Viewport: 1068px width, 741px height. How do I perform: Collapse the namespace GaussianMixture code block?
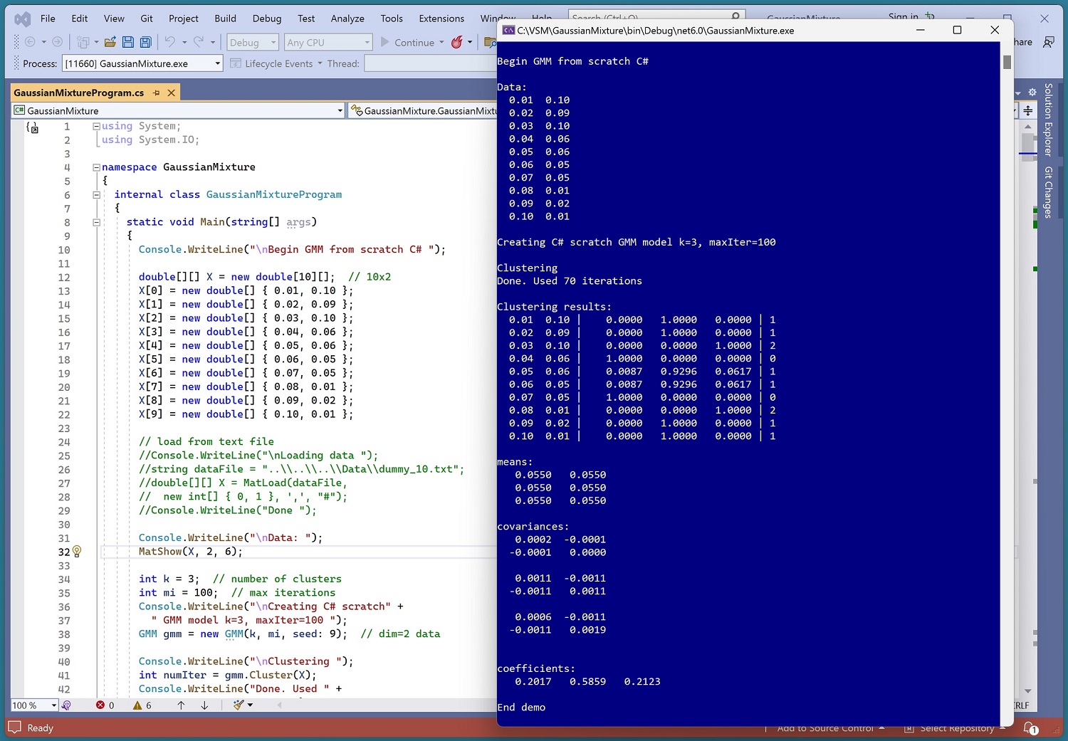click(x=96, y=167)
